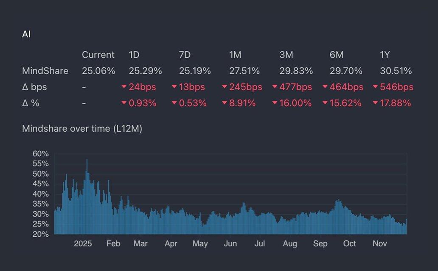Select the 1Y column header
Image resolution: width=438 pixels, height=271 pixels.
(385, 55)
